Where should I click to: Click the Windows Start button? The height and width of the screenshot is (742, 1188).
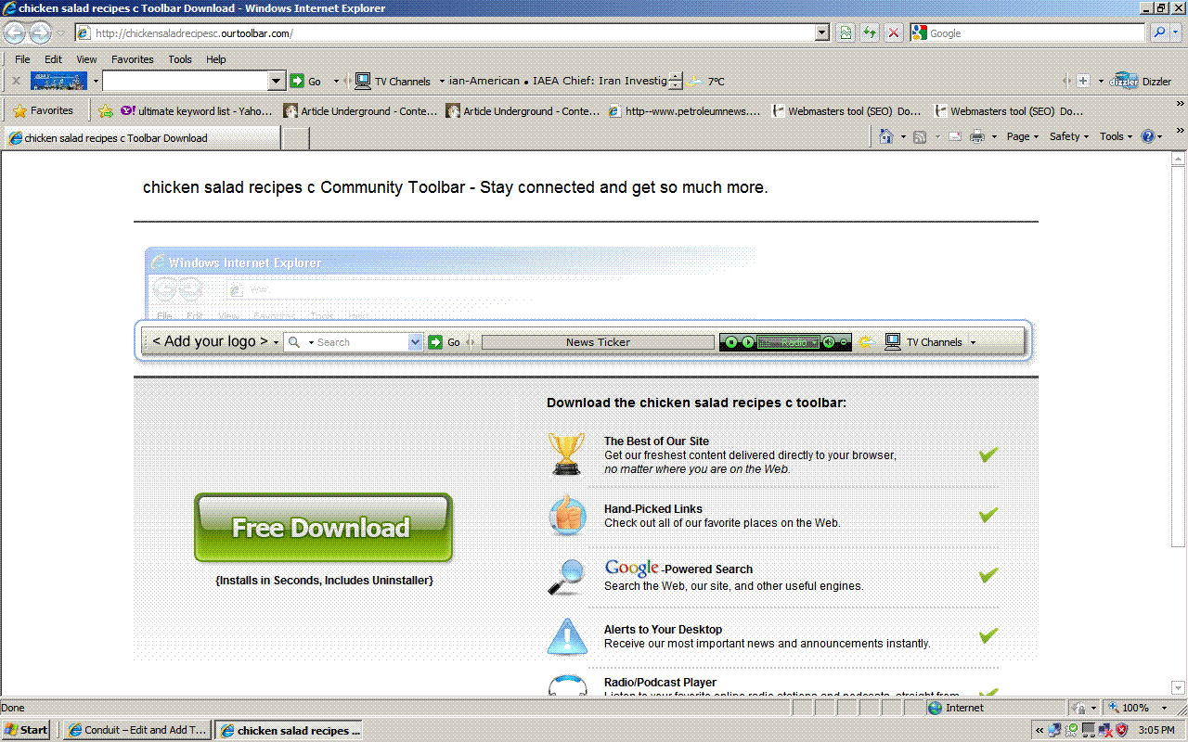click(x=27, y=730)
